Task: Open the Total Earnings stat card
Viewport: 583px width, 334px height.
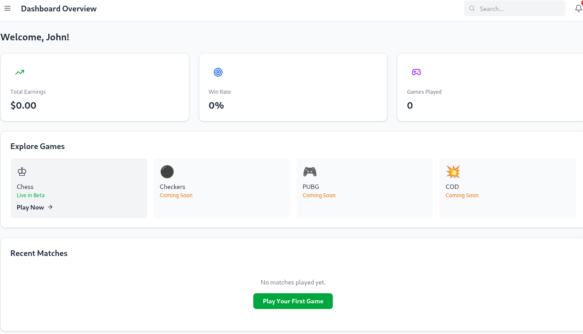Action: click(95, 88)
